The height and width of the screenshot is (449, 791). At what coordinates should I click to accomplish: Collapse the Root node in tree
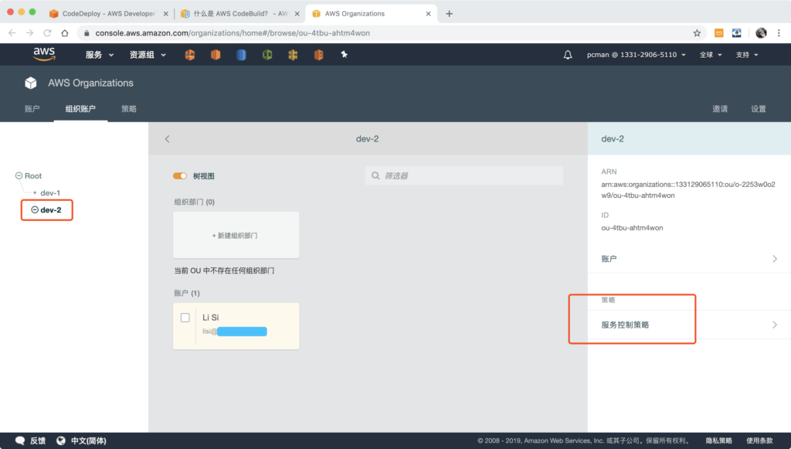coord(19,175)
